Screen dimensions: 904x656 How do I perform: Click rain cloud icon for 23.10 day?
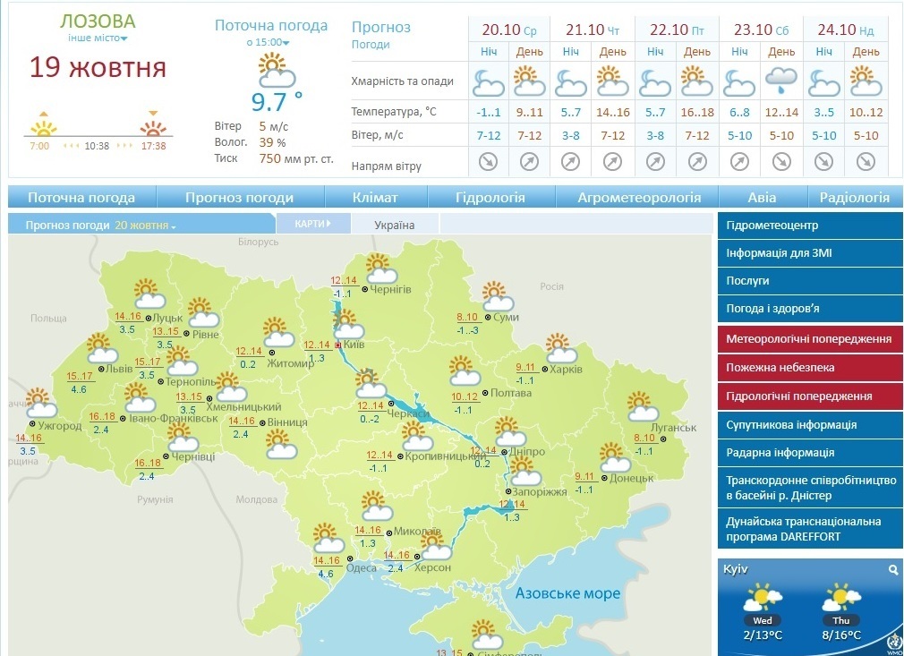781,81
